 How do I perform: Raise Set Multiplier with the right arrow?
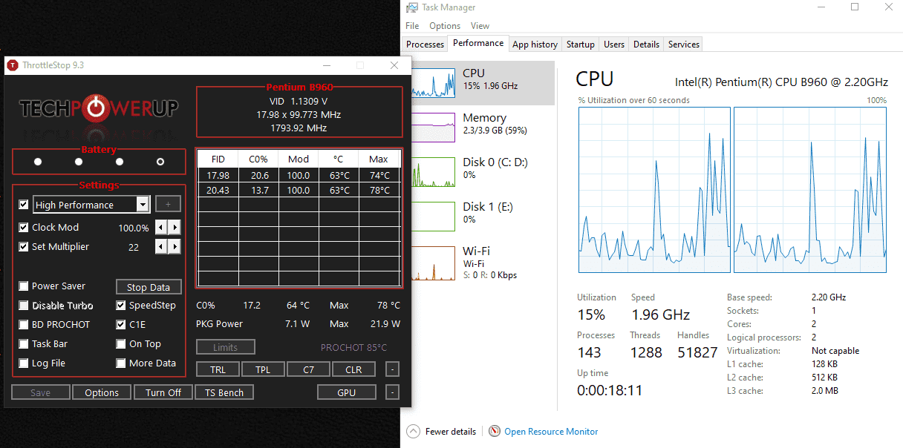pyautogui.click(x=175, y=247)
